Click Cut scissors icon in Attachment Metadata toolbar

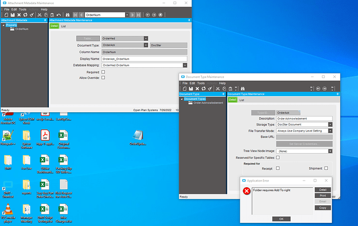pos(39,15)
